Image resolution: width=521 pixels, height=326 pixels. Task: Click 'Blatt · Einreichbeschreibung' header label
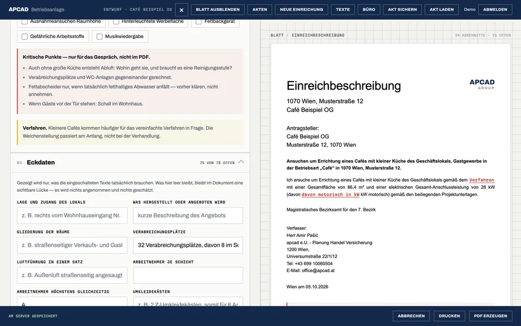pyautogui.click(x=307, y=35)
